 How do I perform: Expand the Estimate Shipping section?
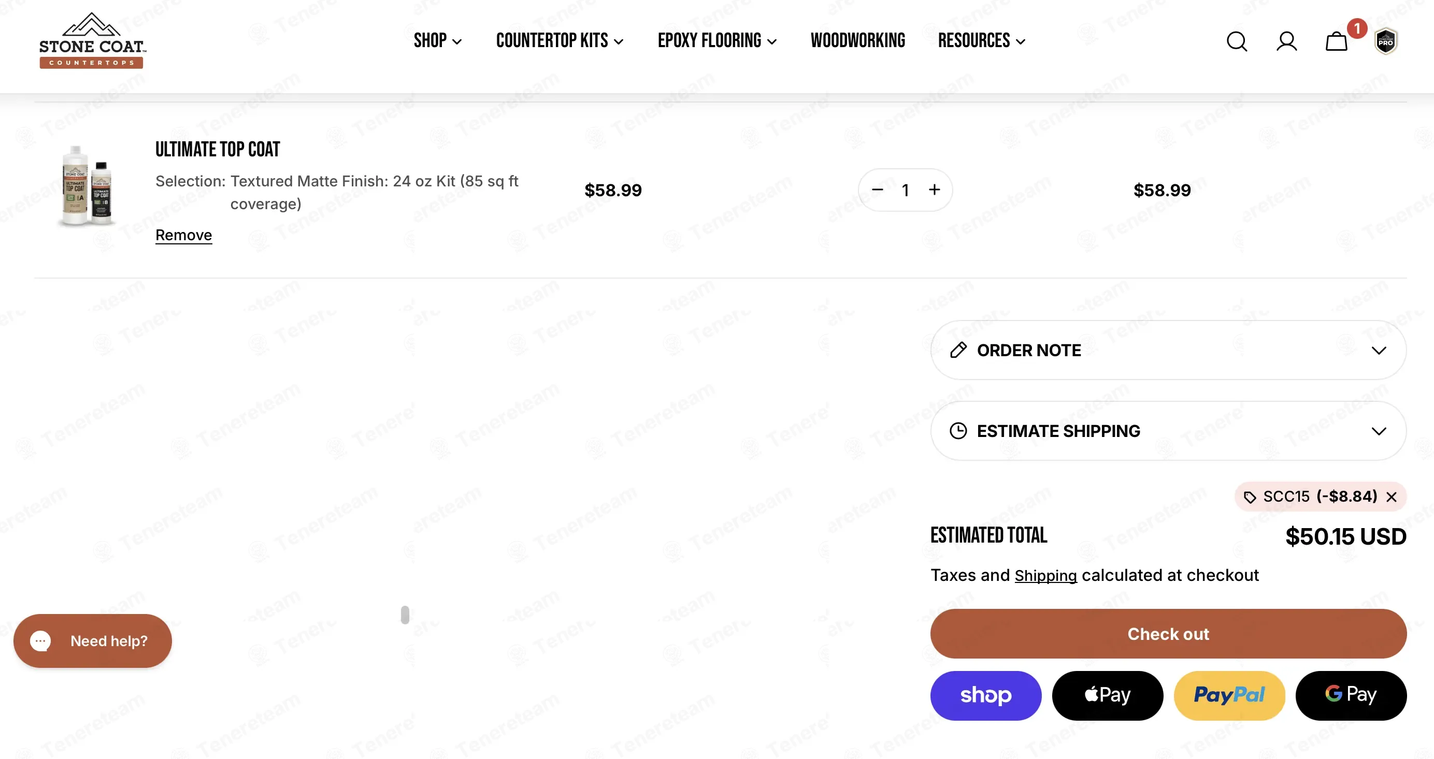[1168, 431]
